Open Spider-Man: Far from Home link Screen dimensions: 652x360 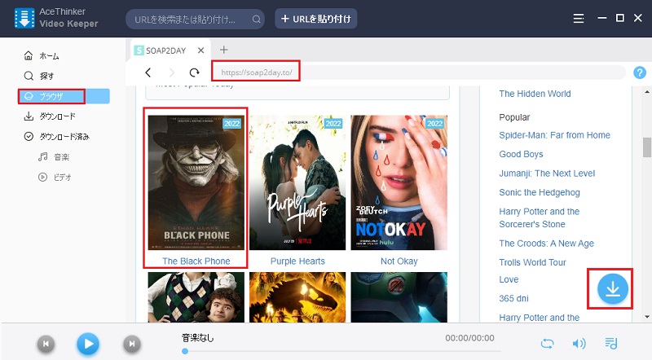(555, 135)
